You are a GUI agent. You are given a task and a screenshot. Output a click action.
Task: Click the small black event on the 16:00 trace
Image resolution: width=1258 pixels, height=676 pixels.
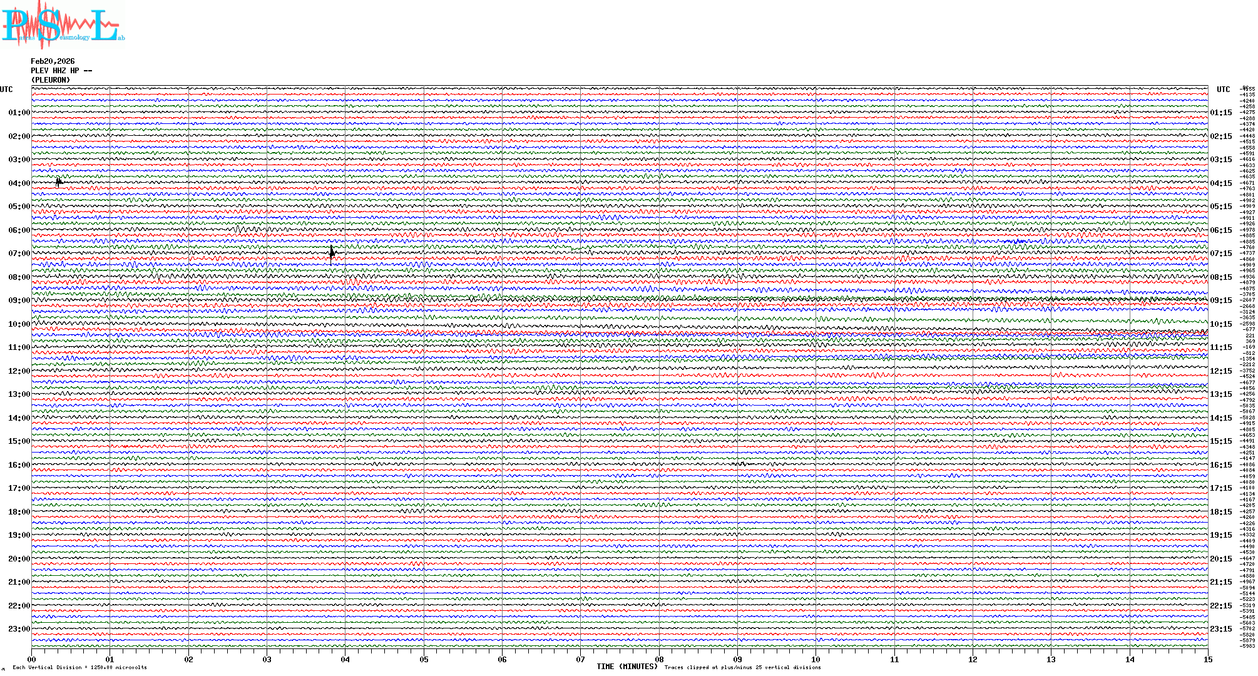coord(739,464)
